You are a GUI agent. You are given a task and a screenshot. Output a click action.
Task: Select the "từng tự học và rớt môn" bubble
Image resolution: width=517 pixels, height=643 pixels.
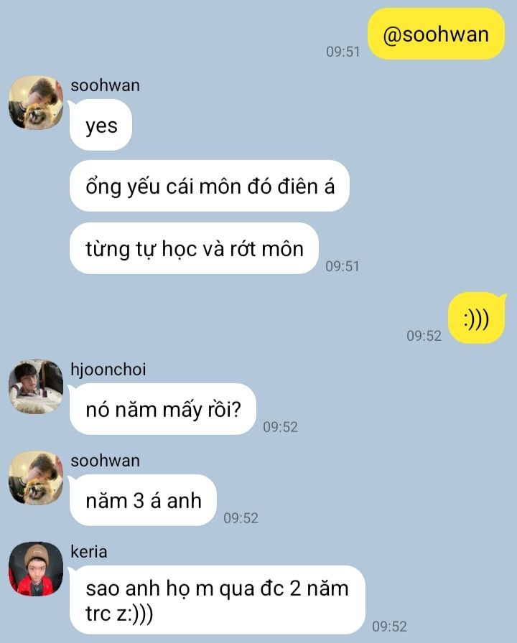click(194, 248)
